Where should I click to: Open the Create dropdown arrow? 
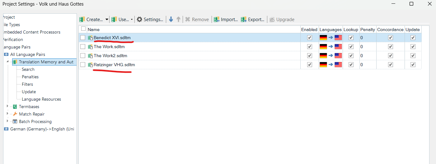click(x=107, y=19)
